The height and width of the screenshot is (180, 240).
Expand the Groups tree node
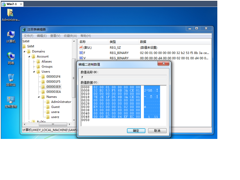pyautogui.click(x=34, y=67)
